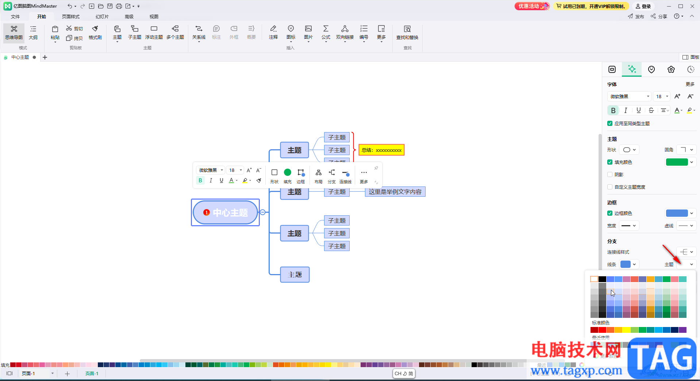Screen dimensions: 700x381
Task: Open the Advanced ribbon tab
Action: click(129, 16)
